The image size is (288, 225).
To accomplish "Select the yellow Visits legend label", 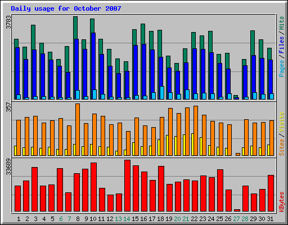I will click(282, 122).
